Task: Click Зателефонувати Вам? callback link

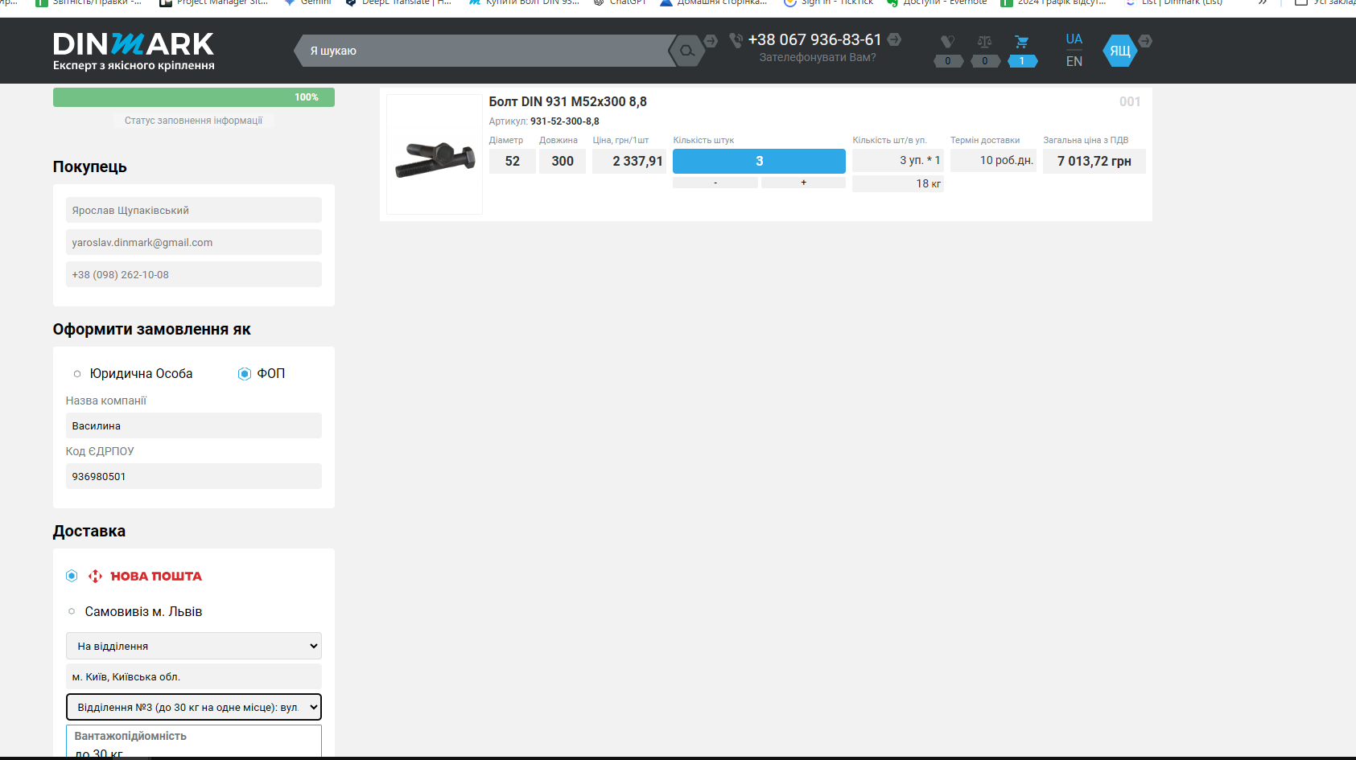Action: pos(818,57)
